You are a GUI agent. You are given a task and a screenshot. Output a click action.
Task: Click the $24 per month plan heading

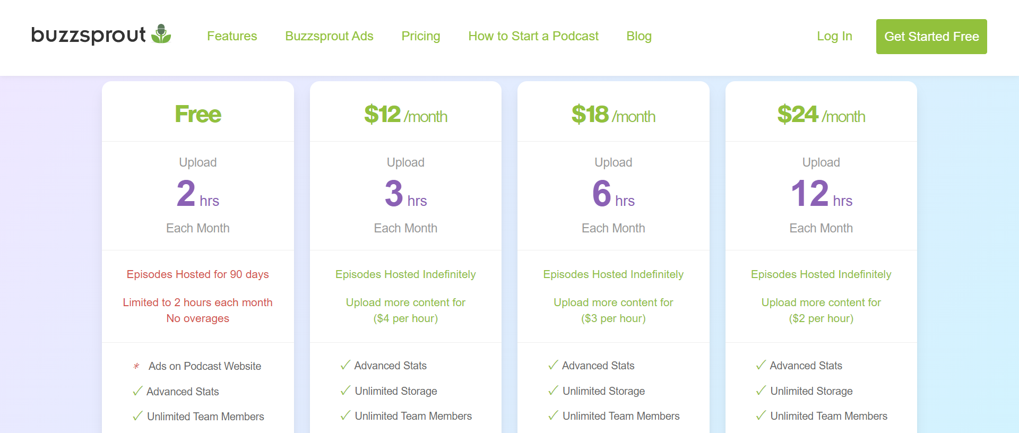tap(821, 115)
